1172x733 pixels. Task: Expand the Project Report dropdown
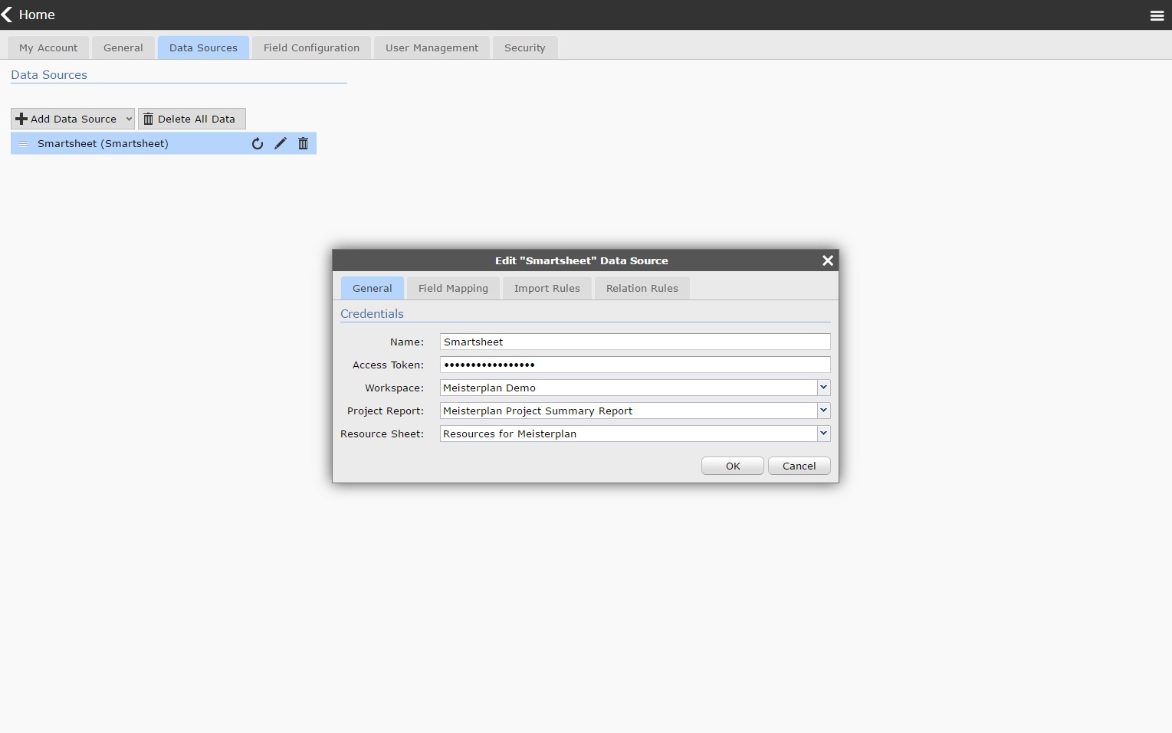823,411
